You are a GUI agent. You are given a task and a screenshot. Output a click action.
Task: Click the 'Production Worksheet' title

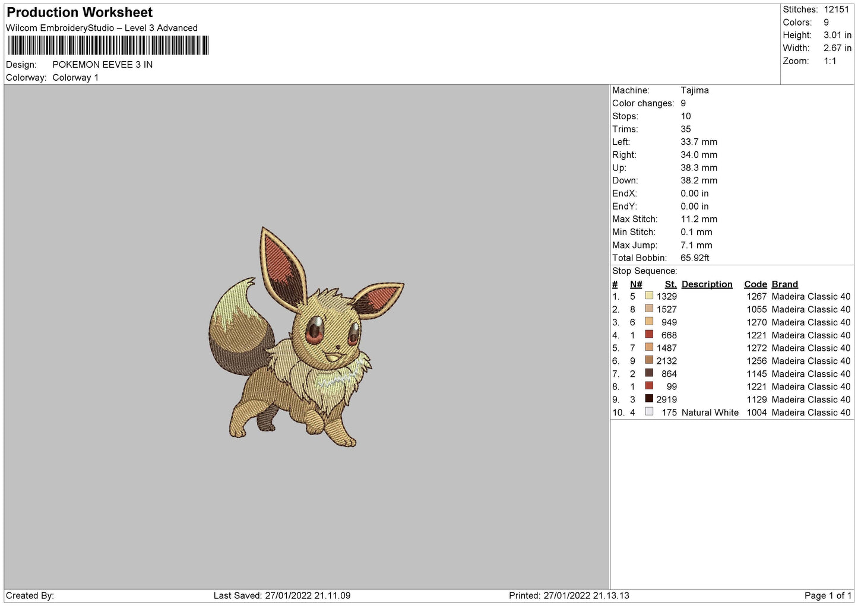(80, 12)
